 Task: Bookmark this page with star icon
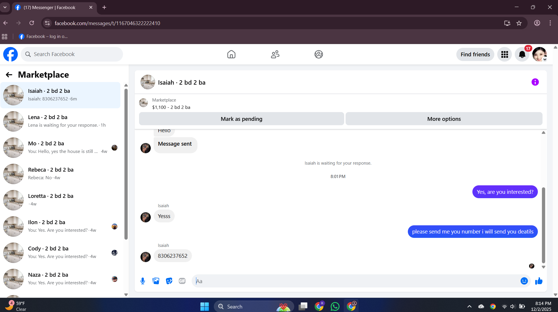(x=519, y=23)
